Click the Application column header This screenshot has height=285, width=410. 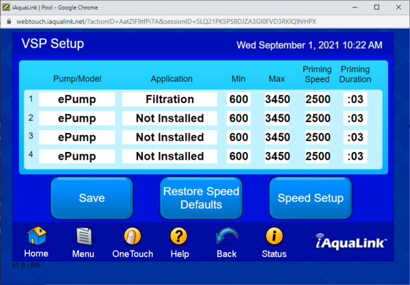point(172,79)
